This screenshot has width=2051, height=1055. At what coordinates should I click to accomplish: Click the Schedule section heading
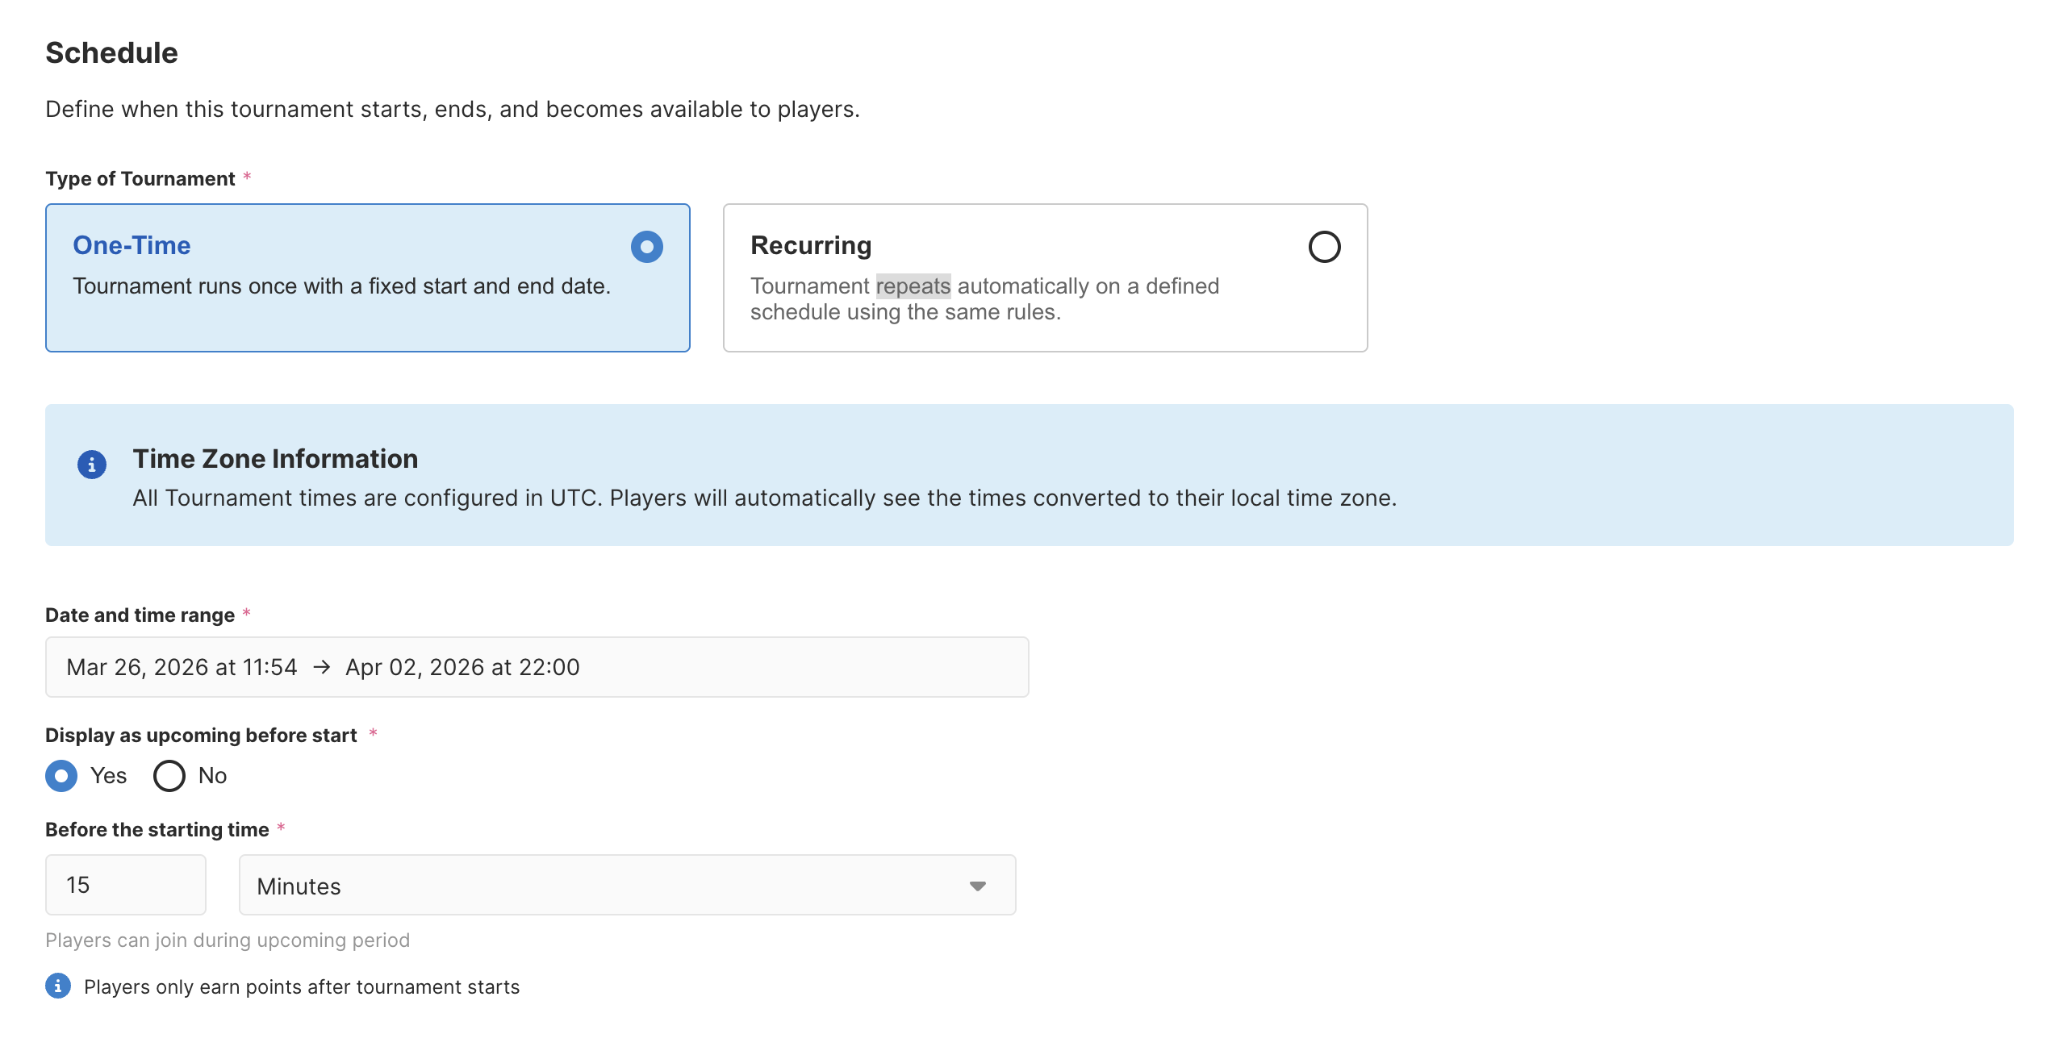pyautogui.click(x=111, y=53)
